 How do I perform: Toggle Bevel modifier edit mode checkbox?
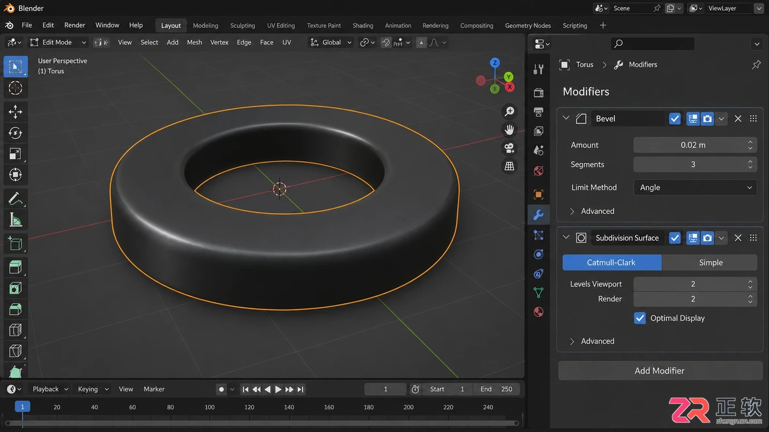click(675, 119)
